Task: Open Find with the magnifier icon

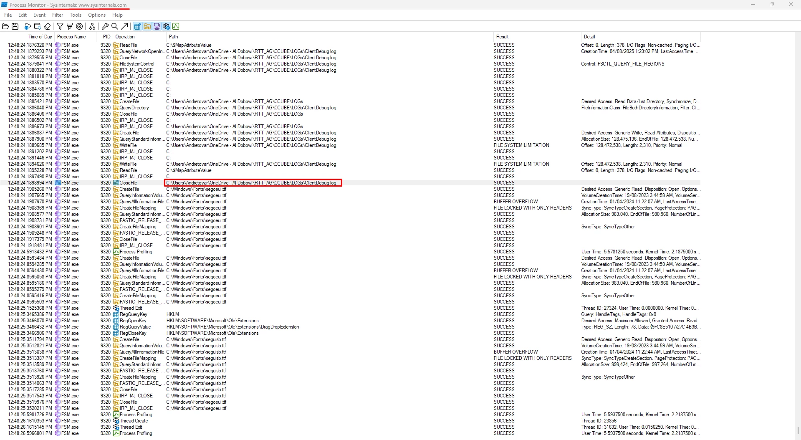Action: pos(115,26)
